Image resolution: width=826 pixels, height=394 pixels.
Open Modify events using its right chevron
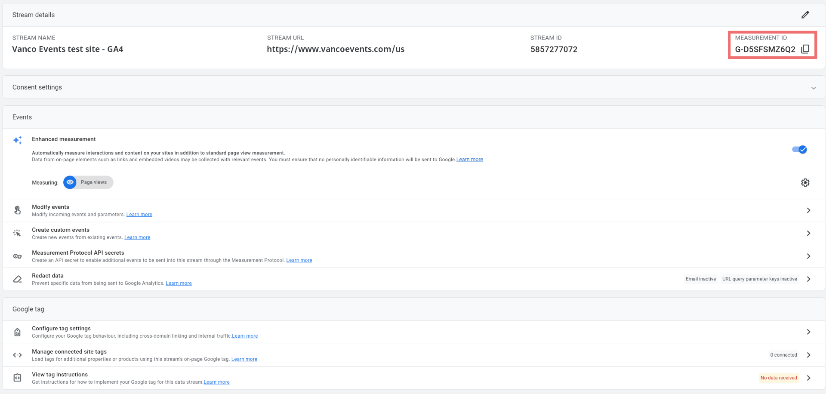tap(808, 210)
